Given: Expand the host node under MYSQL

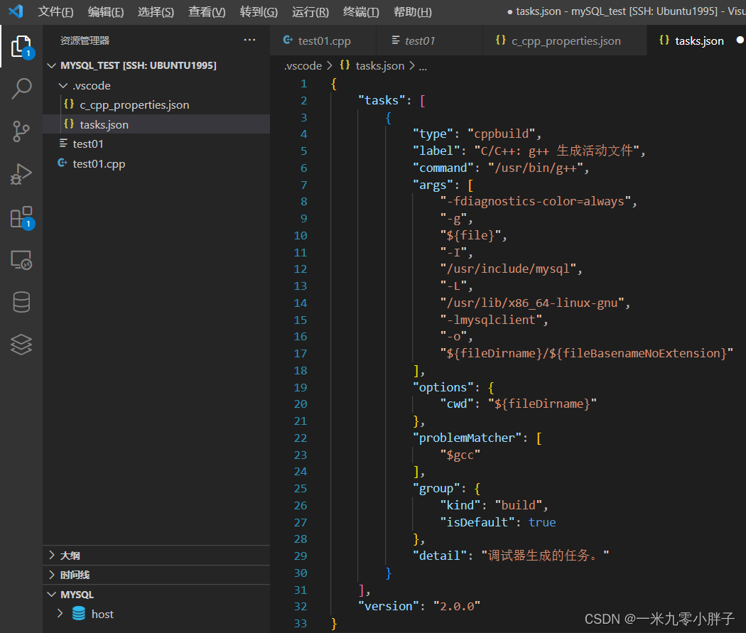Looking at the screenshot, I should click(60, 614).
